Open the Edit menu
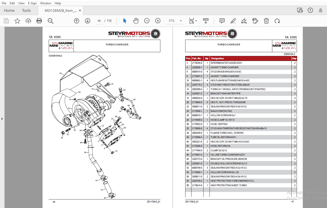This screenshot has width=327, height=208. pyautogui.click(x=12, y=3)
